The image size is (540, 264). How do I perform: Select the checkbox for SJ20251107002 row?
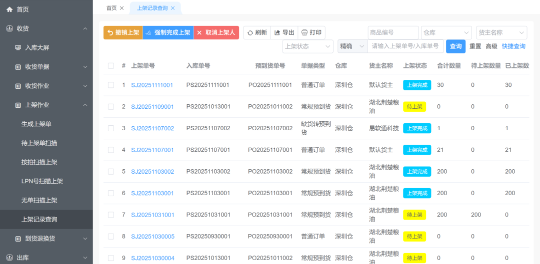pos(111,128)
